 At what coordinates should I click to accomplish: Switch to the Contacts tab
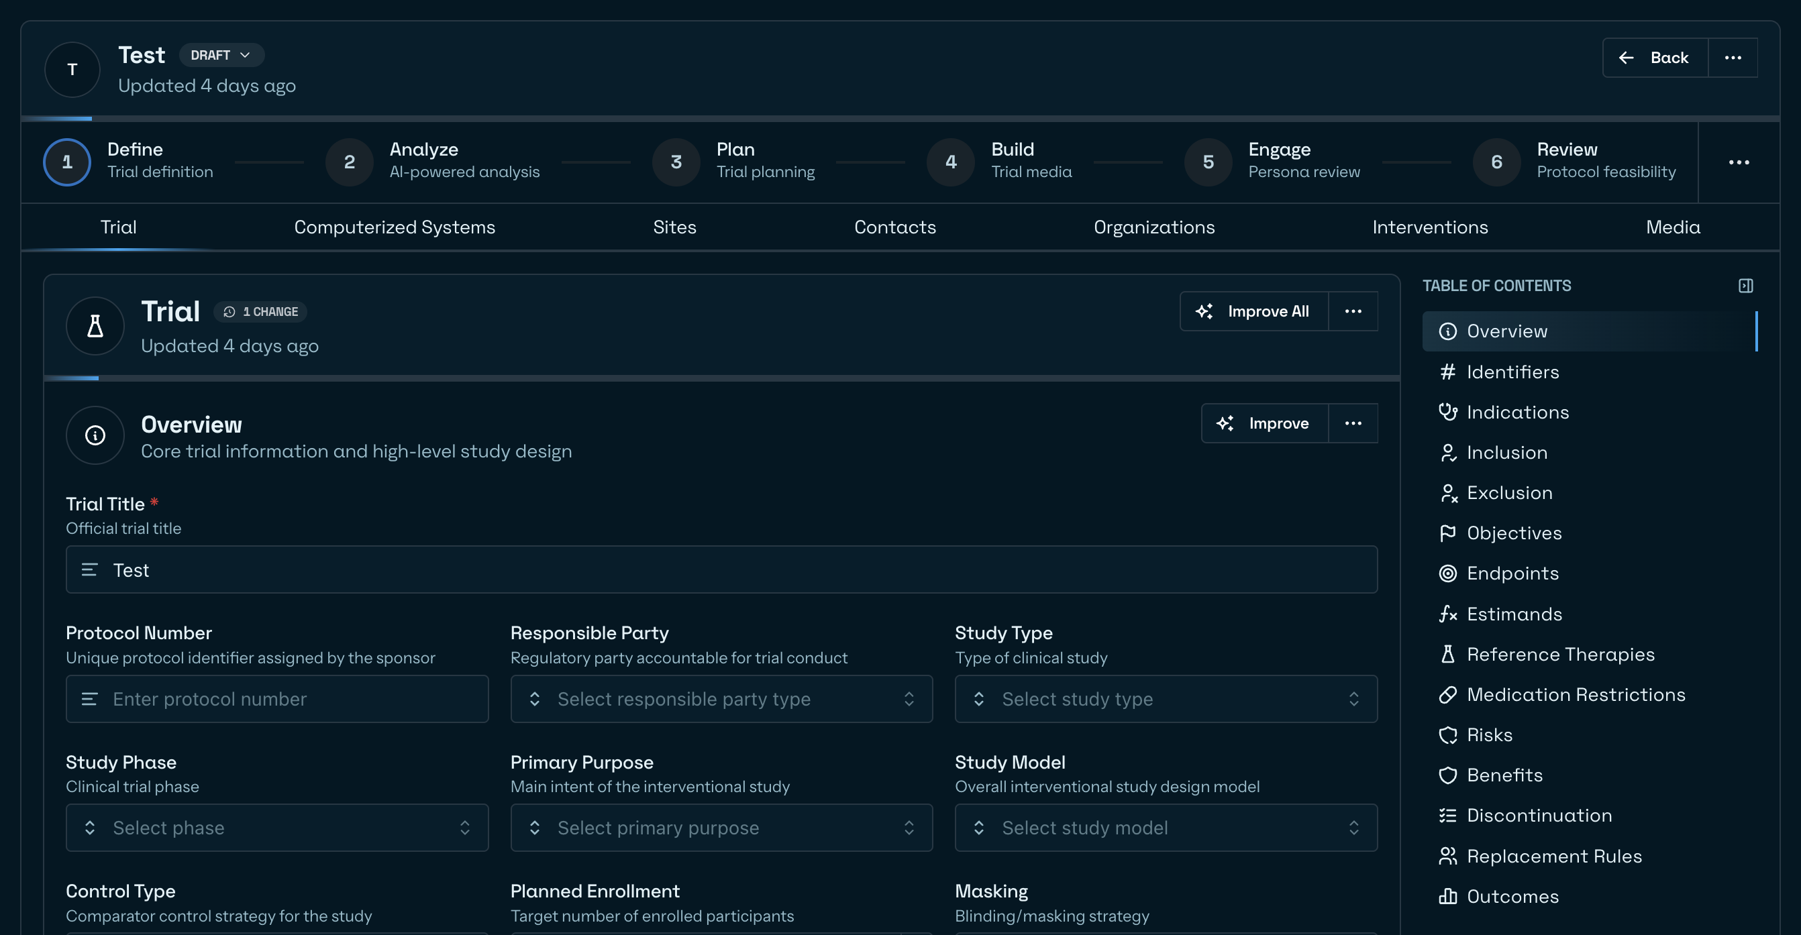pyautogui.click(x=895, y=227)
